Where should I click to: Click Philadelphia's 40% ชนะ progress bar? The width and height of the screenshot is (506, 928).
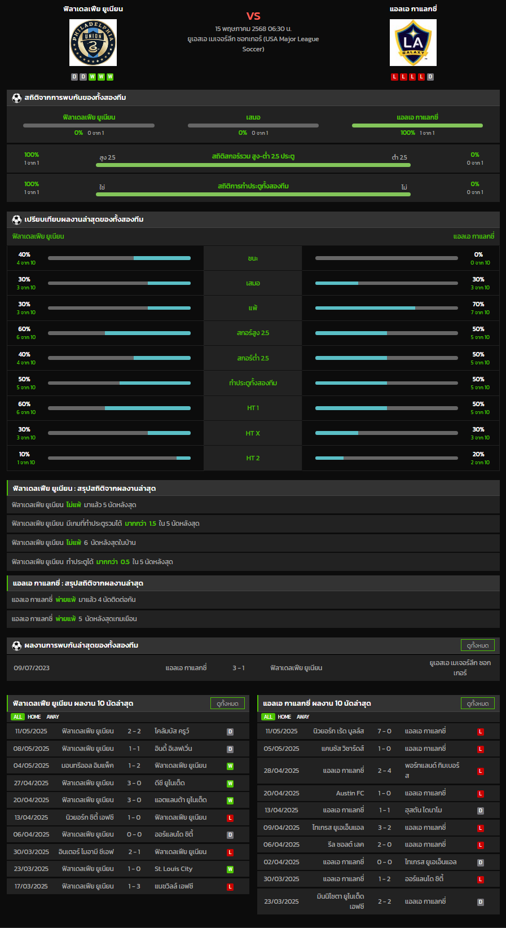coord(119,258)
